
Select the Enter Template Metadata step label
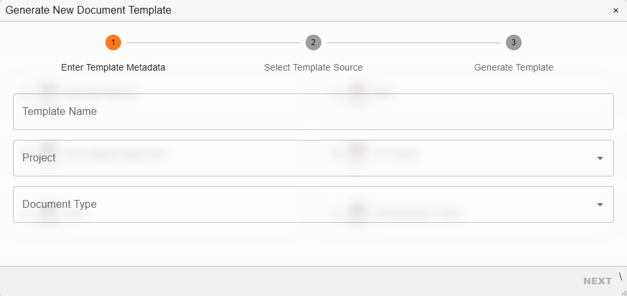click(113, 67)
